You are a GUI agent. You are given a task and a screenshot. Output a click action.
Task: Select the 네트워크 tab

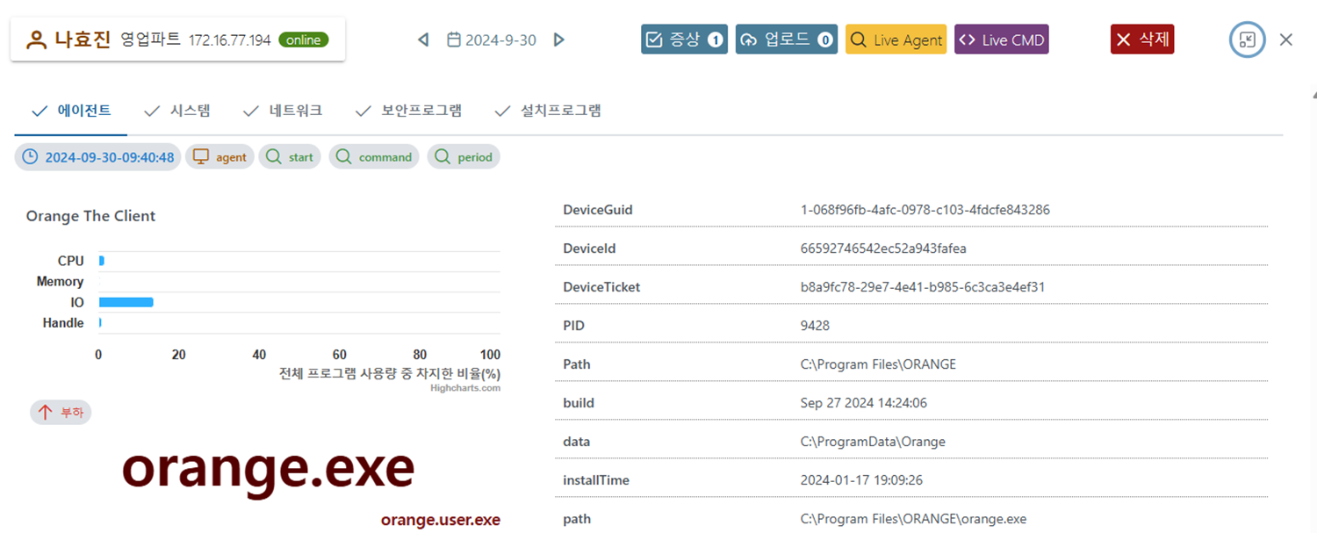click(284, 111)
